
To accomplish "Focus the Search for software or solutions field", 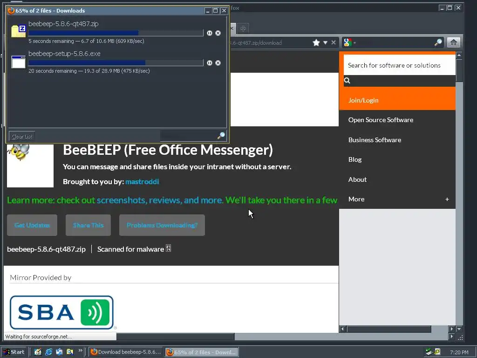I will (399, 65).
